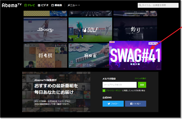Open the テレビ (TV) section
The height and width of the screenshot is (119, 182).
[30, 5]
